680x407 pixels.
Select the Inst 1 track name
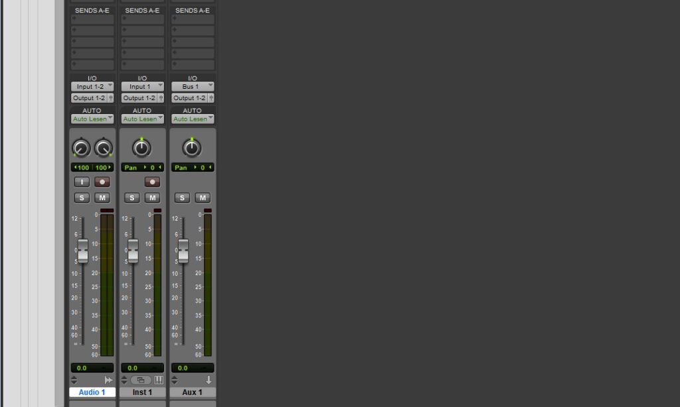143,392
